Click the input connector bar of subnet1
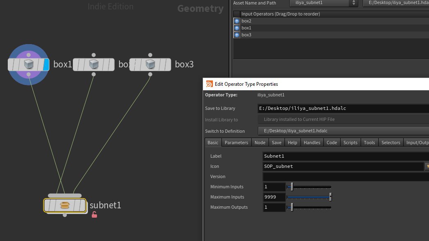 coord(65,195)
